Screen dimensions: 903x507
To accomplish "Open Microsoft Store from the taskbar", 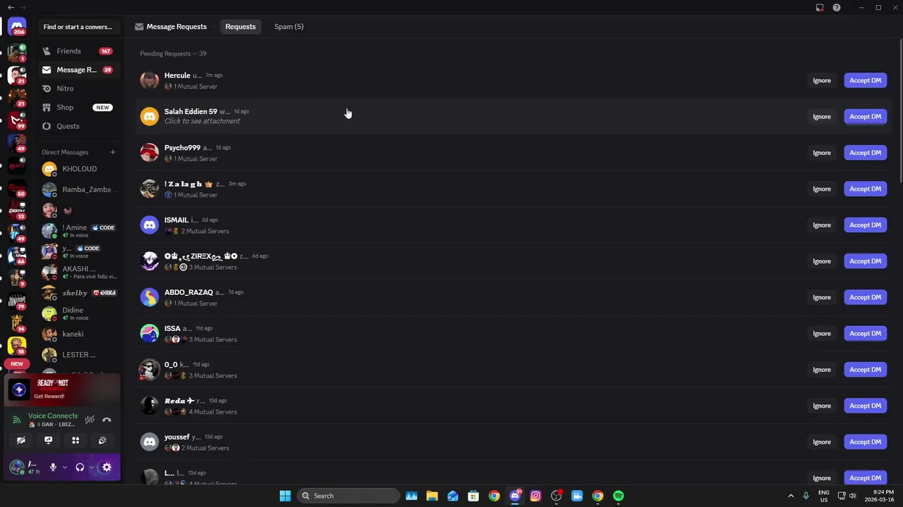I will (473, 496).
